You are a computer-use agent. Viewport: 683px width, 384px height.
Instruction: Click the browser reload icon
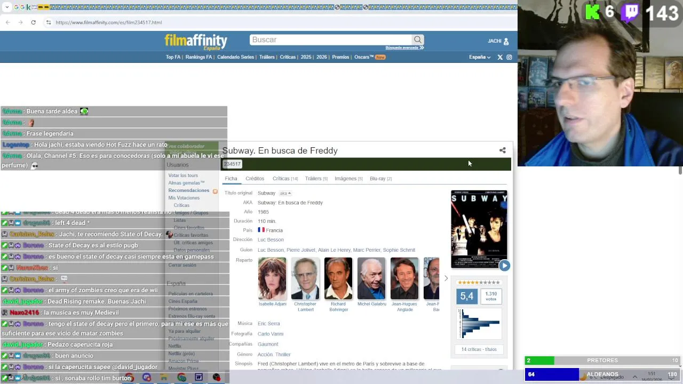point(33,22)
